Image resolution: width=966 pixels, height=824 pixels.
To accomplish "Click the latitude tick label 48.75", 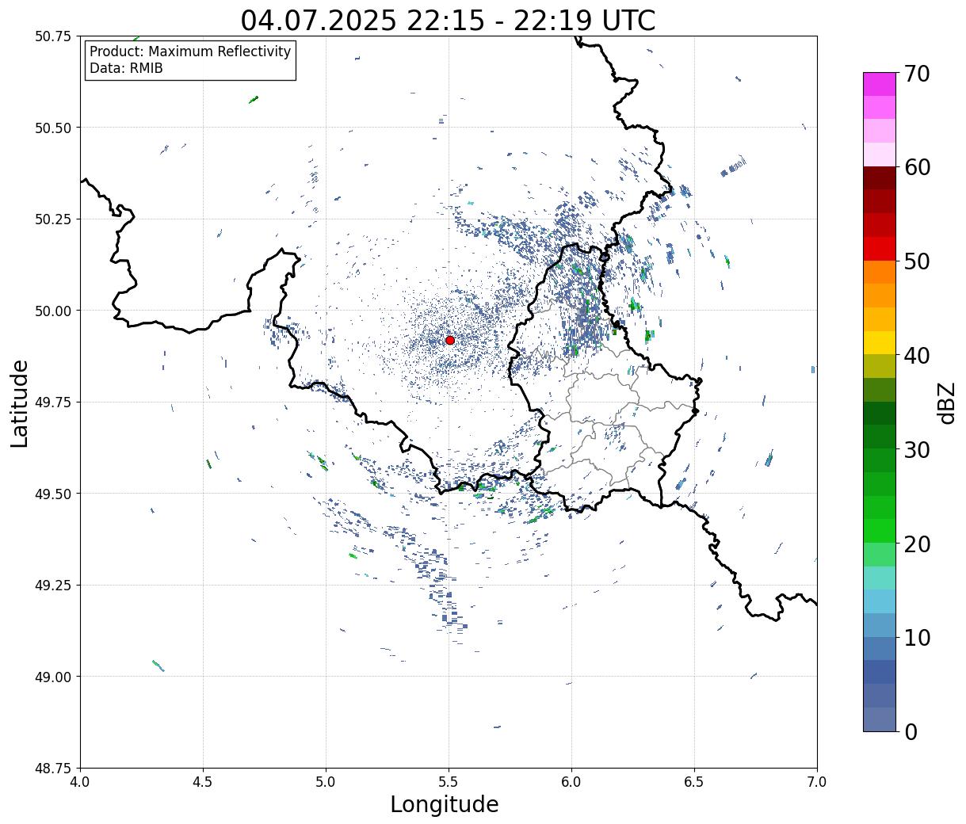I will click(53, 769).
